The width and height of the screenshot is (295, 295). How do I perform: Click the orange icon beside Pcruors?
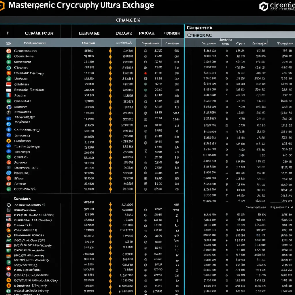pyautogui.click(x=9, y=162)
